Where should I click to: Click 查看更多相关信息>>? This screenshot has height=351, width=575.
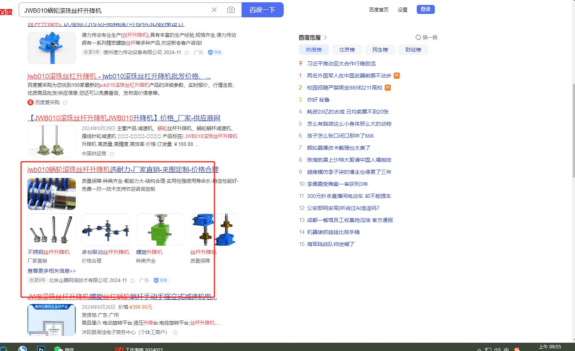tap(52, 271)
